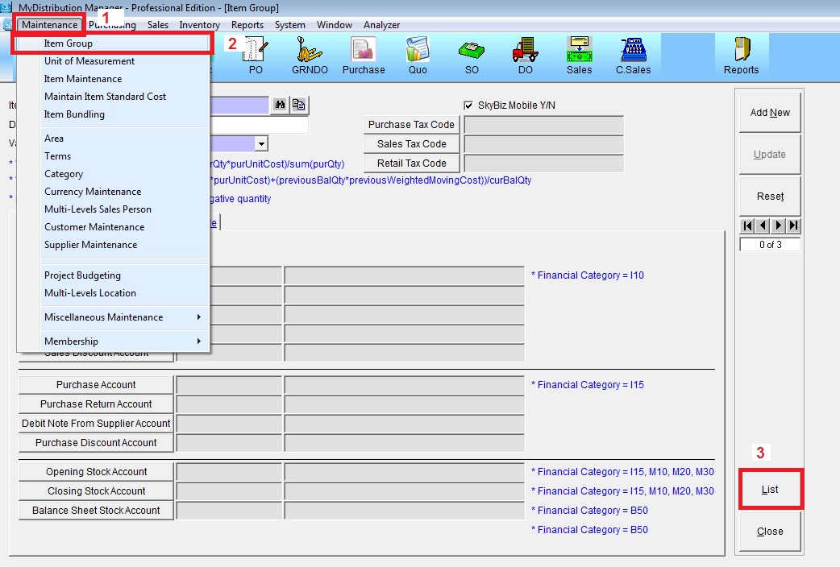Toggle the SkyBiz Mobile Y/N checkbox
840x567 pixels.
(468, 106)
